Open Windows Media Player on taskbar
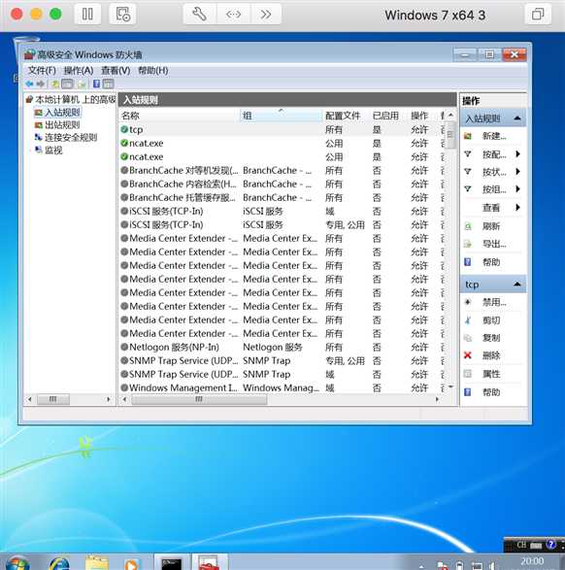 131,564
